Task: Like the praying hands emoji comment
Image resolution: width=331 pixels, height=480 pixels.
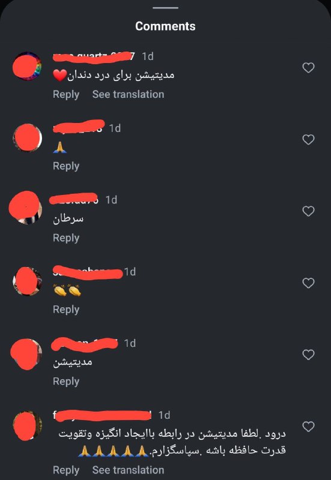Action: click(308, 140)
